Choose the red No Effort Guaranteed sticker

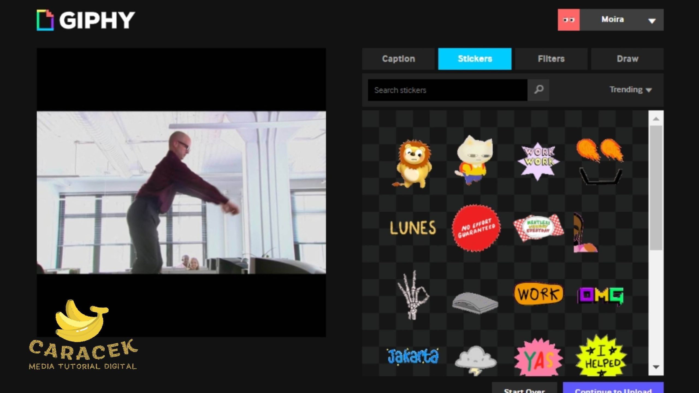pyautogui.click(x=476, y=228)
